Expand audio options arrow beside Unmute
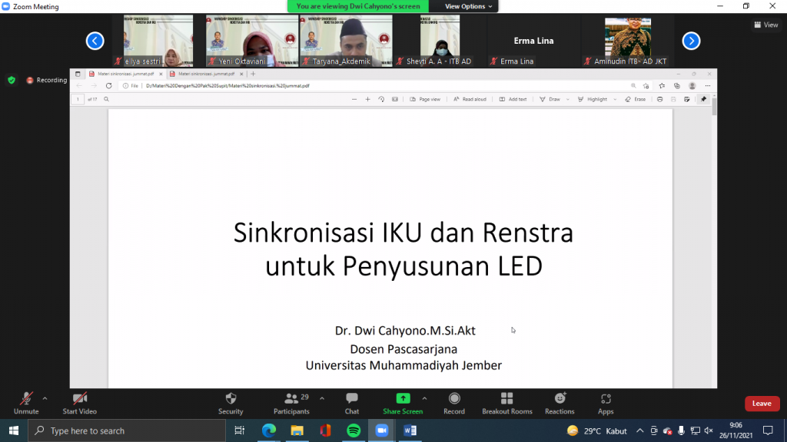The image size is (787, 442). coord(45,399)
